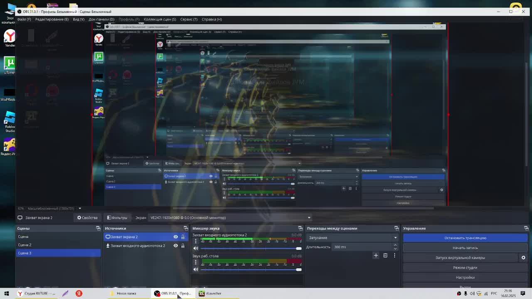Open virtual camera settings gear
Screen dimensions: 532x299
[523, 258]
